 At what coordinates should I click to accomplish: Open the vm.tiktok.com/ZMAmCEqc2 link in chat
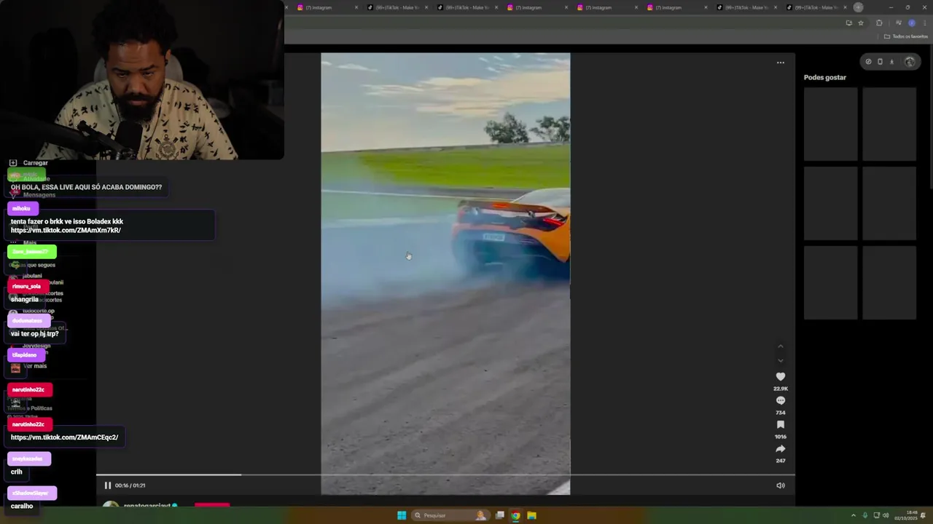pyautogui.click(x=64, y=437)
